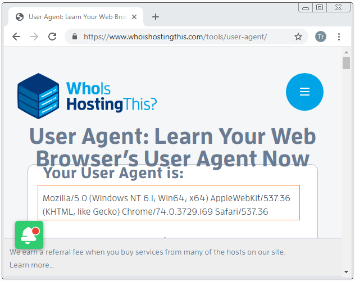Bookmark this page with the star icon
Viewport: 355px width, 281px height.
point(298,37)
